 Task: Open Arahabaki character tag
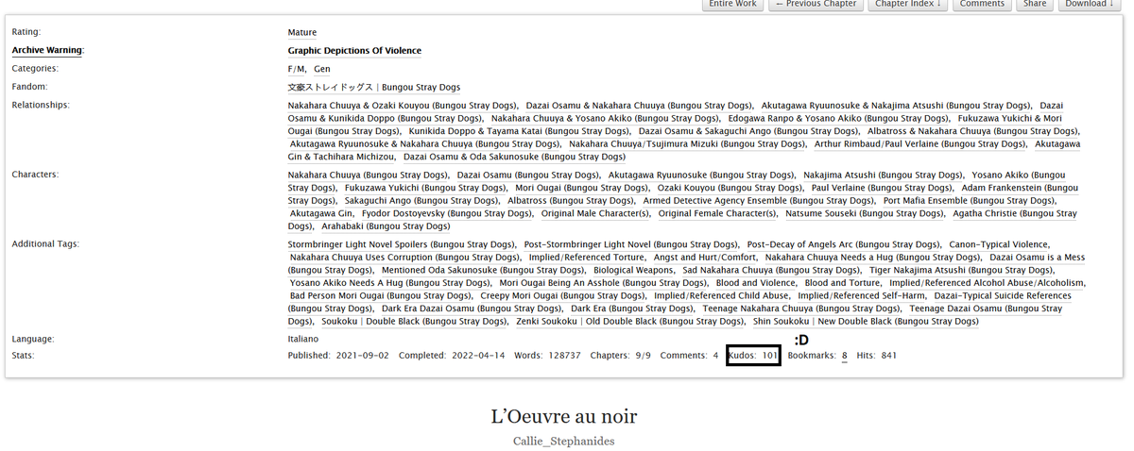point(386,226)
